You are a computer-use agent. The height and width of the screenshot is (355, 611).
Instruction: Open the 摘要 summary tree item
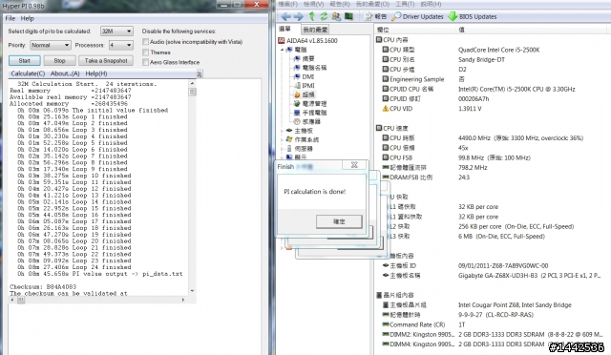click(x=304, y=58)
